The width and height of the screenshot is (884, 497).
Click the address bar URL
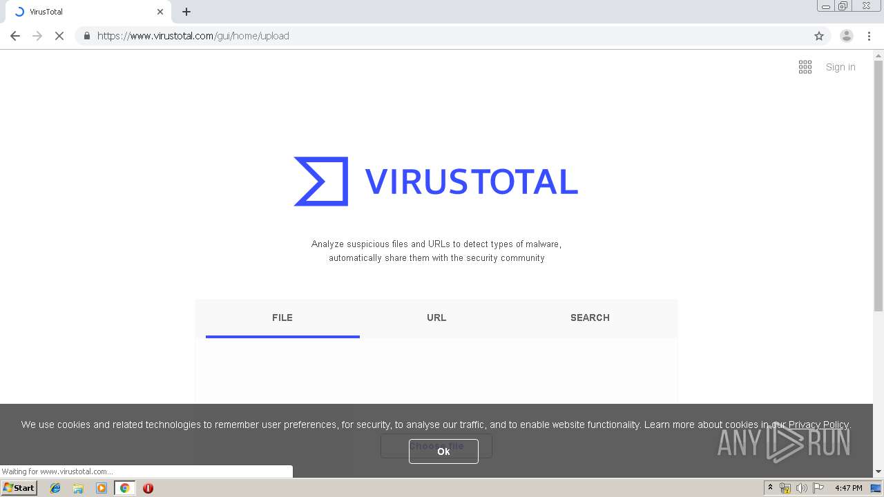(193, 36)
